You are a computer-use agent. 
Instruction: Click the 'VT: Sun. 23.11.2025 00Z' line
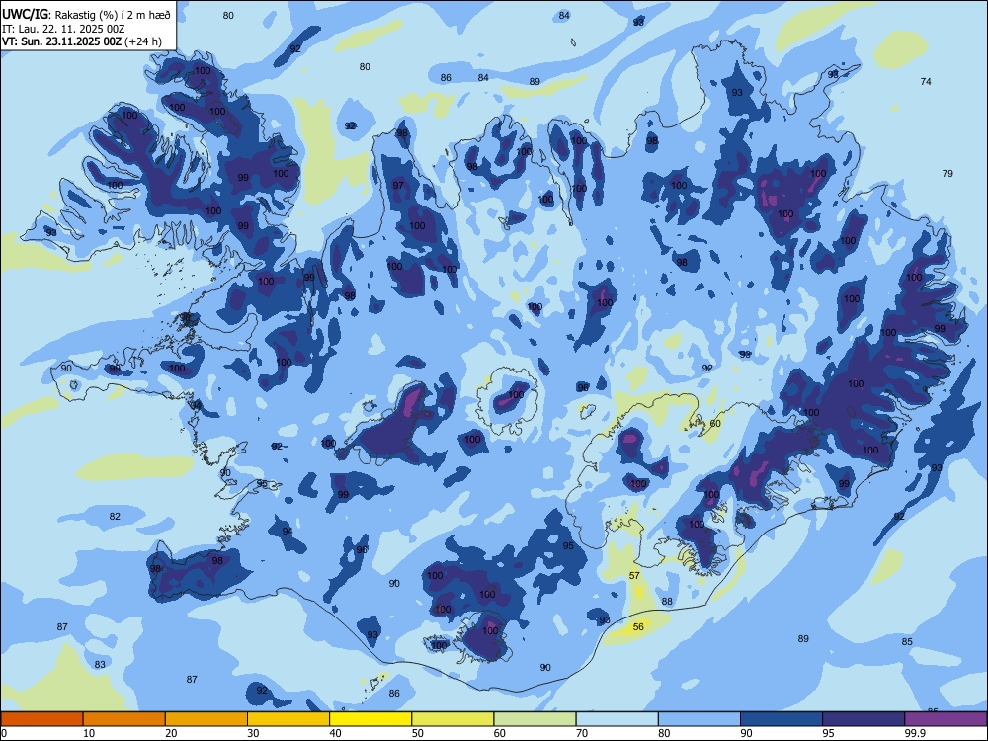(x=61, y=41)
